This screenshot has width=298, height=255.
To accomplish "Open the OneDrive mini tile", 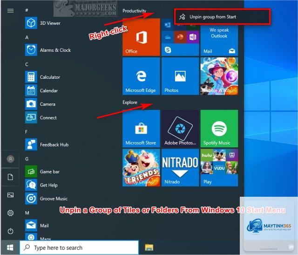I will click(x=168, y=37).
